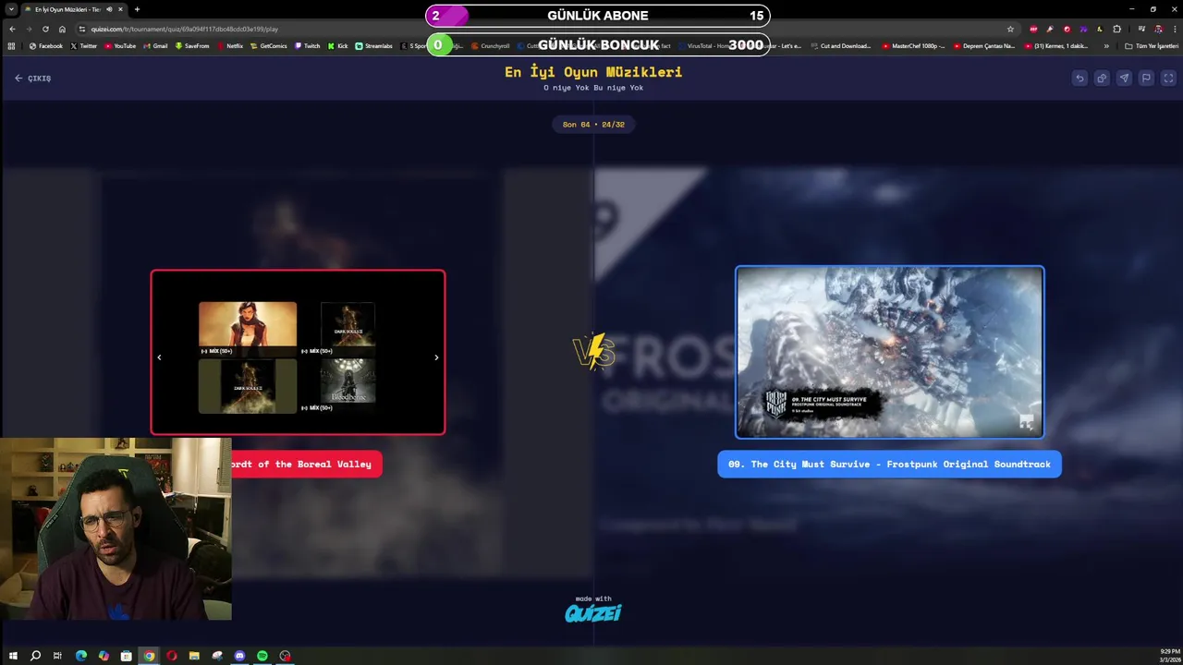Click the copy link icon in quiz toolbar
1183x665 pixels.
(1102, 79)
